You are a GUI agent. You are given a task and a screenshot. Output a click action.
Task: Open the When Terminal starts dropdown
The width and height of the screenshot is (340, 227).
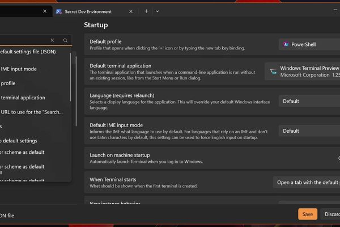click(x=307, y=183)
